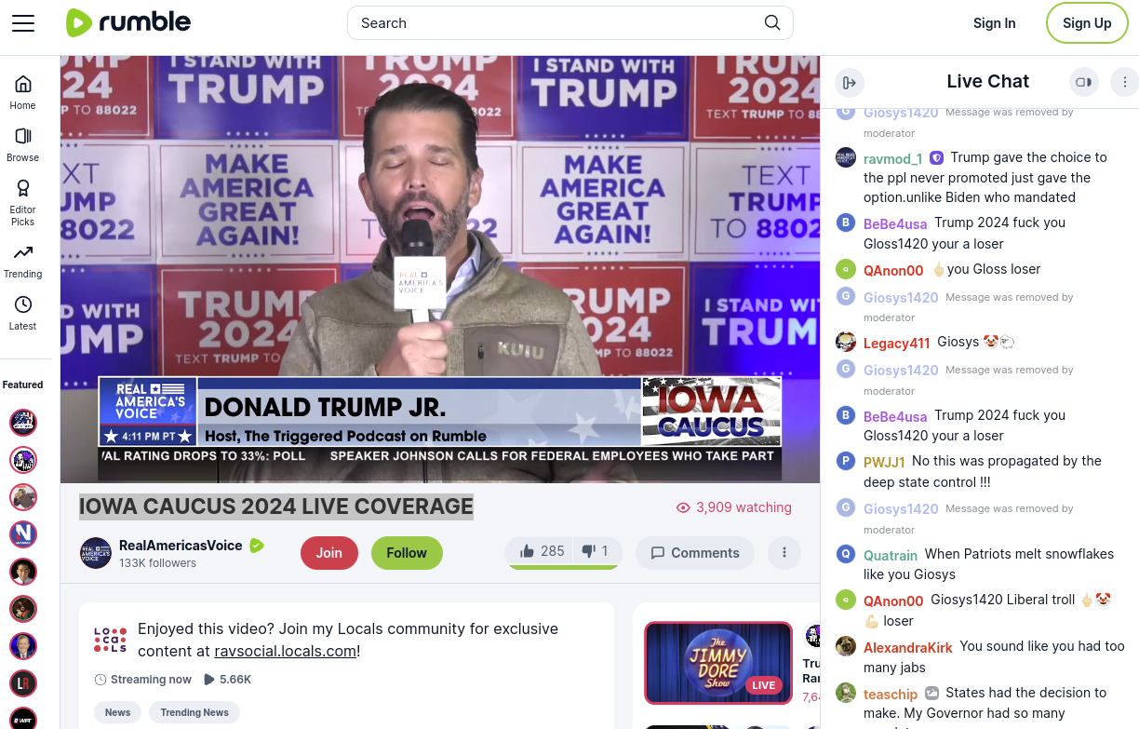Screen dimensions: 1139x729
Task: Click the 5.66K play count
Action: [227, 680]
